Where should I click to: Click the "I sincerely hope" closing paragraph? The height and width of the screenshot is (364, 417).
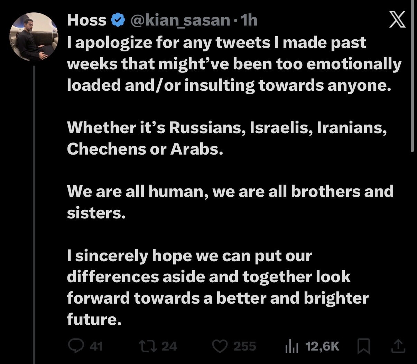tap(218, 287)
